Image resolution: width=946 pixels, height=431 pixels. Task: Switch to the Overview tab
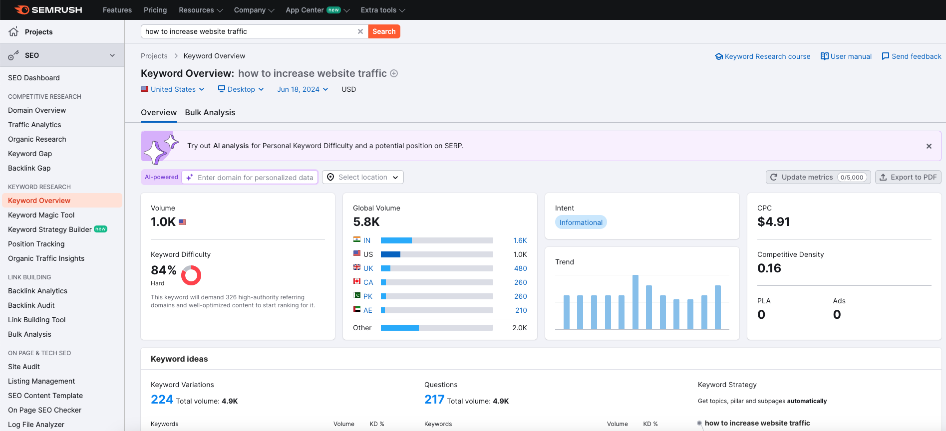[159, 113]
